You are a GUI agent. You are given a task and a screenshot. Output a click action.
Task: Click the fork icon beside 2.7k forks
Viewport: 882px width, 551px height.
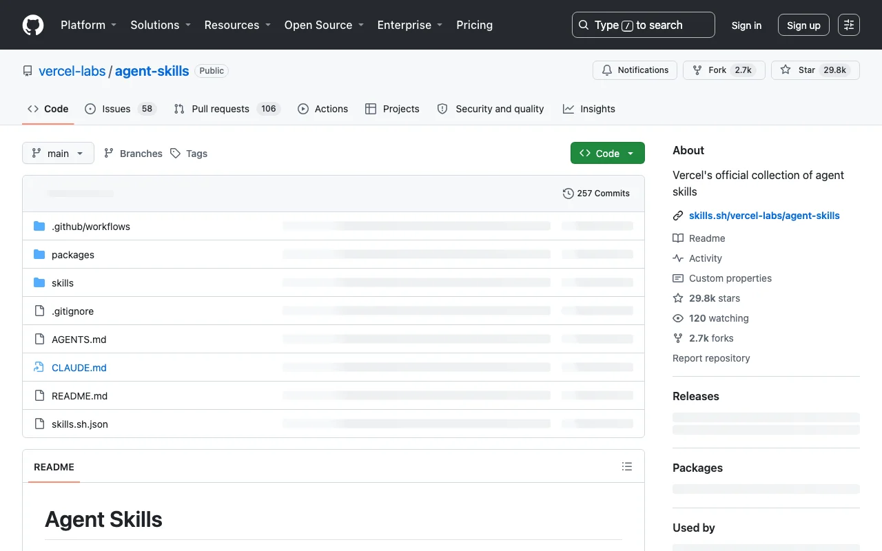[678, 338]
